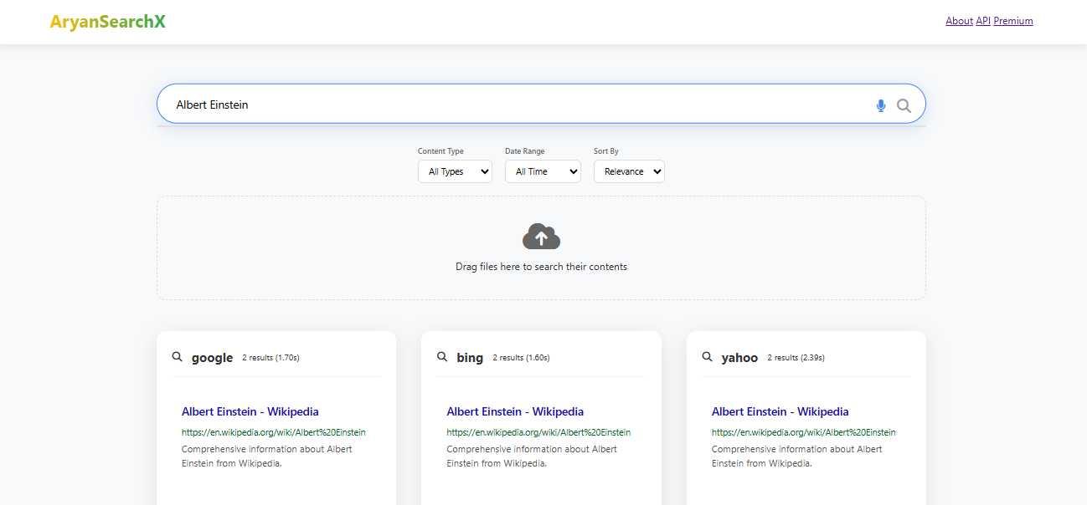This screenshot has height=505, width=1087.
Task: Open the Date Range dropdown
Action: pyautogui.click(x=543, y=171)
